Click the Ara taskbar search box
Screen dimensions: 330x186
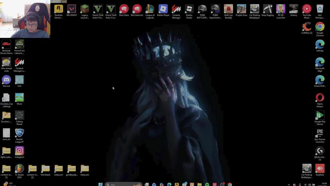click(124, 184)
